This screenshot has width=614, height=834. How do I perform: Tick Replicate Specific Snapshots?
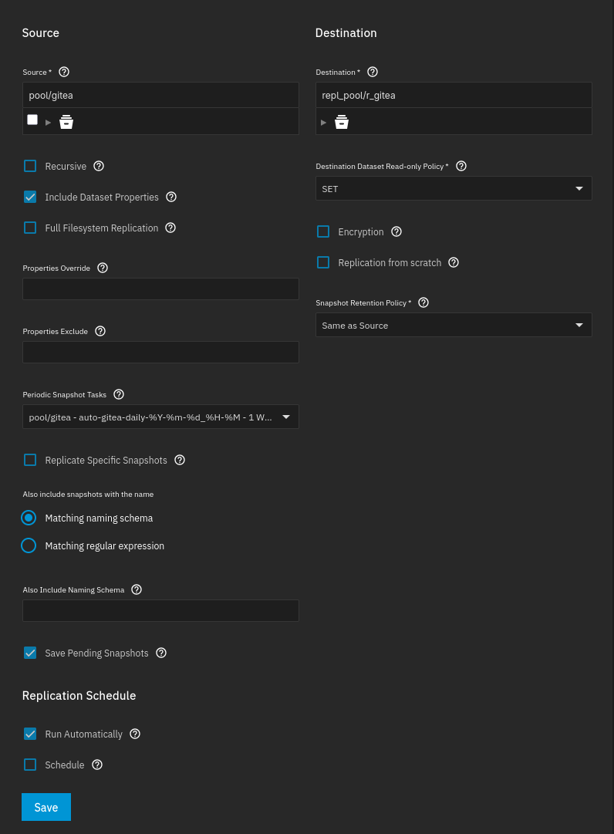point(30,460)
